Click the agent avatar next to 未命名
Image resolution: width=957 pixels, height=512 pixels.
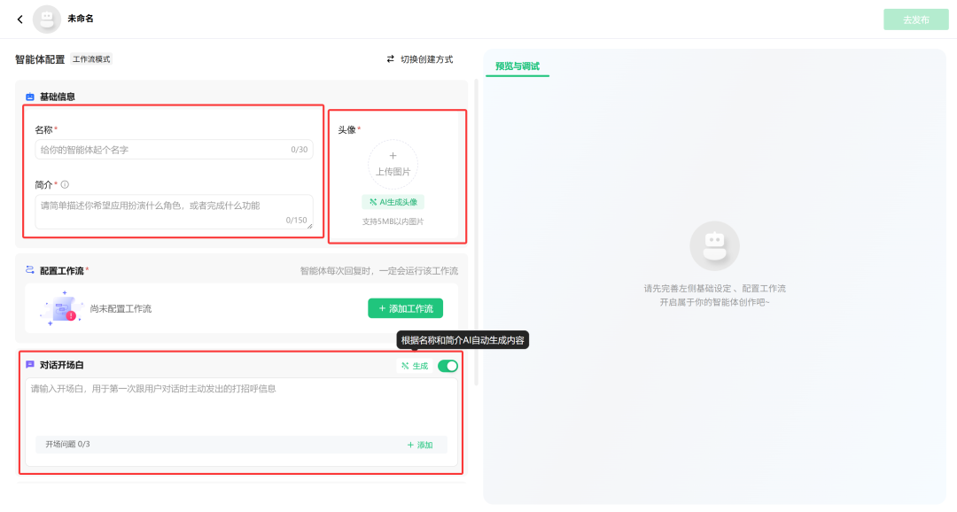[x=46, y=19]
